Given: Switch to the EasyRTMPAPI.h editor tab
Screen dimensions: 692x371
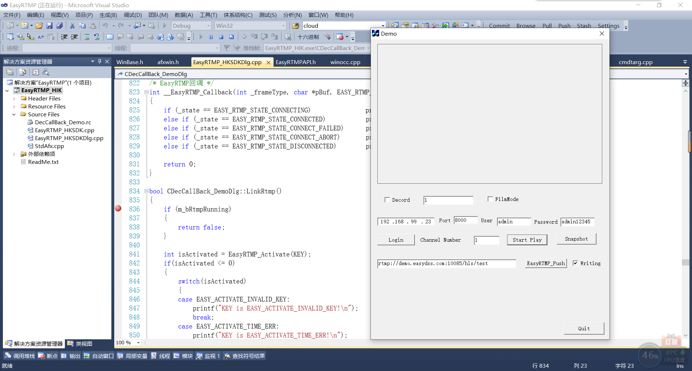Looking at the screenshot, I should click(296, 62).
